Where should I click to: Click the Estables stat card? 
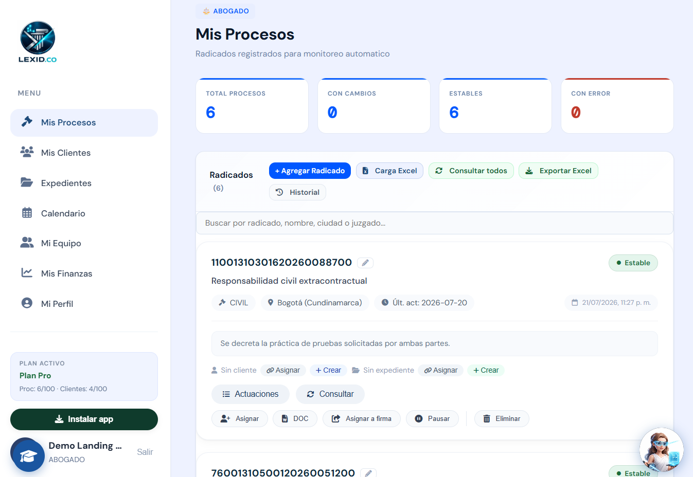pyautogui.click(x=495, y=105)
